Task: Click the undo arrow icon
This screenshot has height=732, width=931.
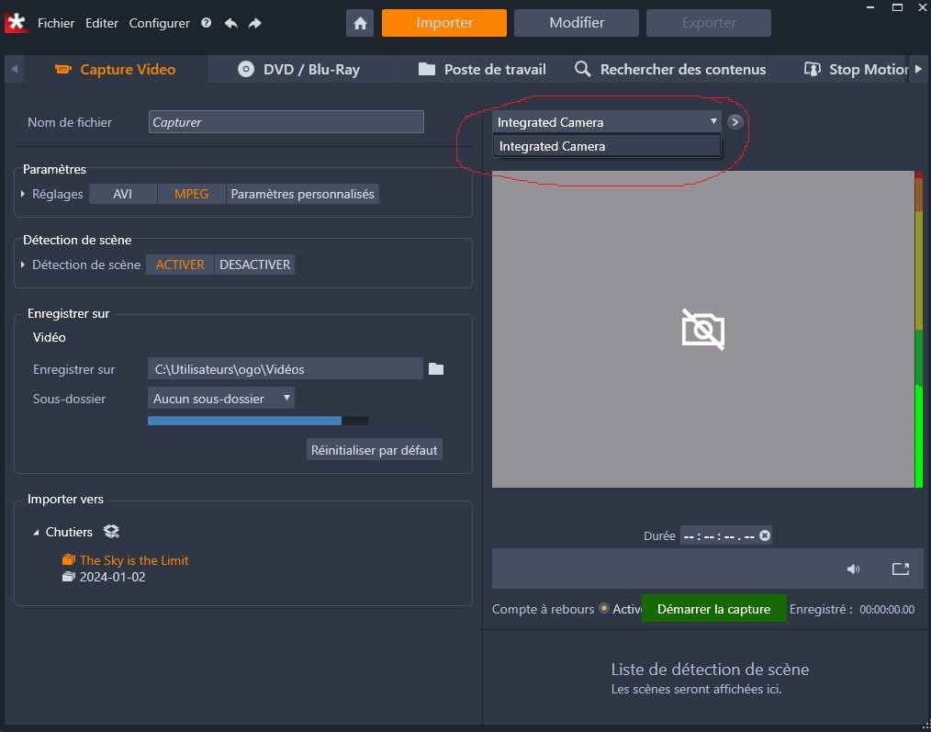Action: click(x=231, y=23)
